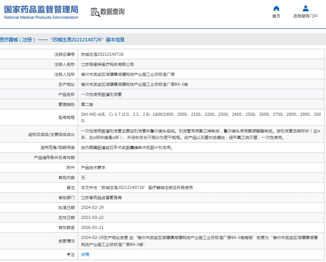Image resolution: width=326 pixels, height=262 pixels.
Task: Click the 审批部门 row label
Action: [x=66, y=198]
